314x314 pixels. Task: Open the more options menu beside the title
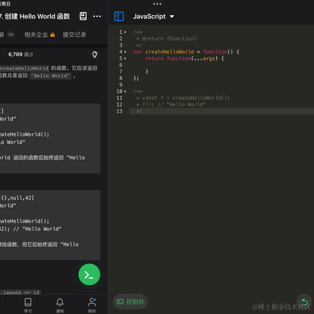97,16
